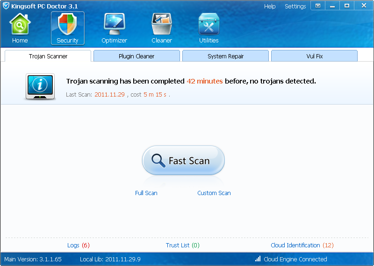
Task: Close the Kingsoft PC Doctor window
Action: (364, 6)
